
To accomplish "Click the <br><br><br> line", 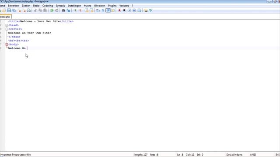I will (x=18, y=41).
